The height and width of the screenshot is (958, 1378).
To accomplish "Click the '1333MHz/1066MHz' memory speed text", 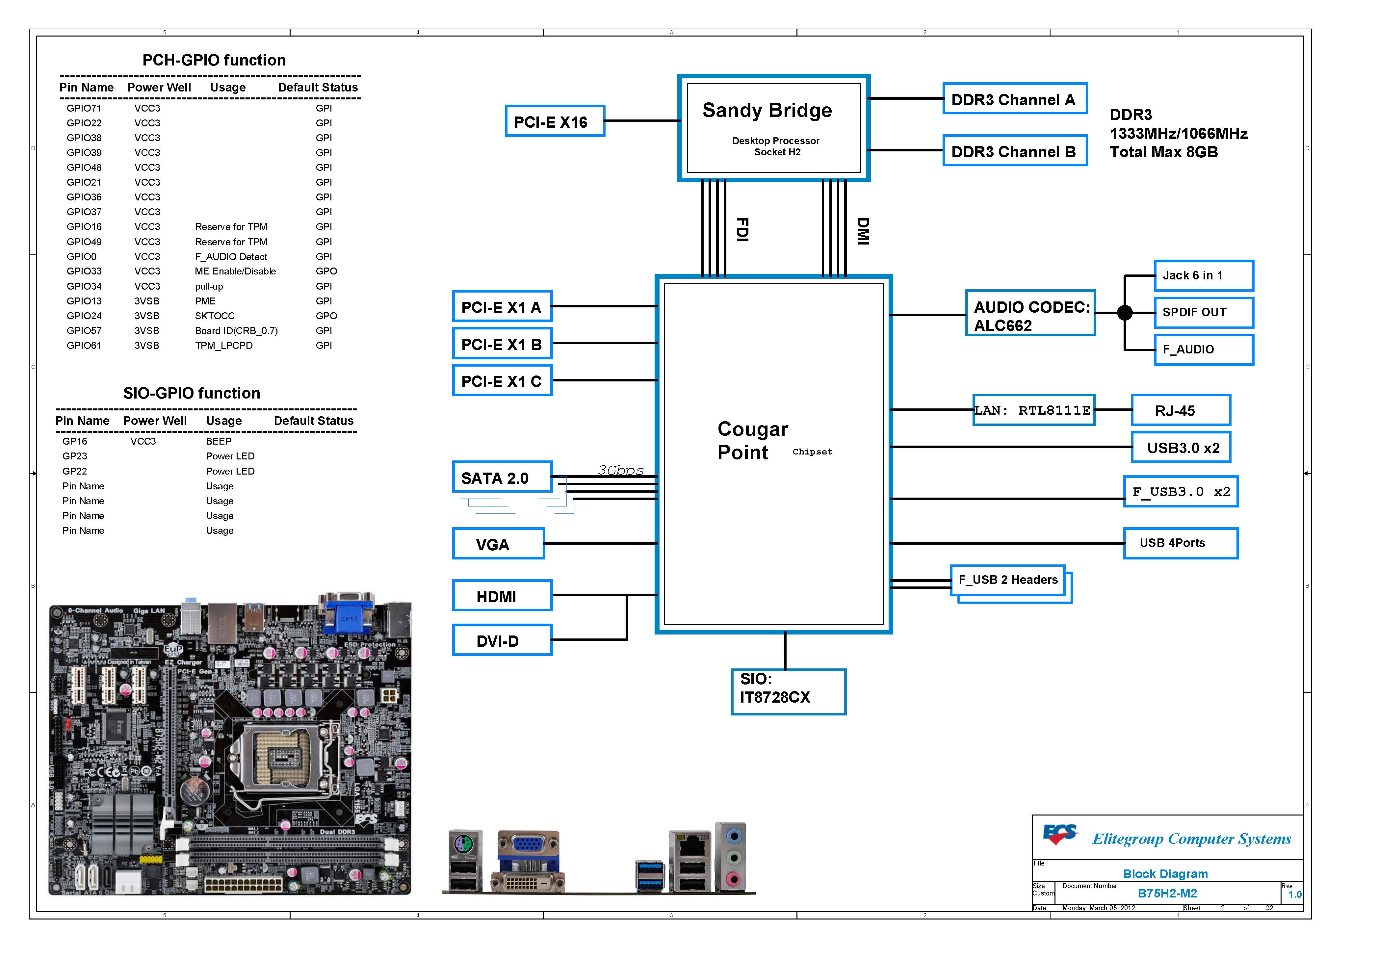I will pos(1178,133).
